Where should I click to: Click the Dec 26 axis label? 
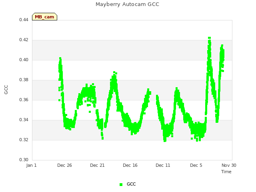[64, 165]
